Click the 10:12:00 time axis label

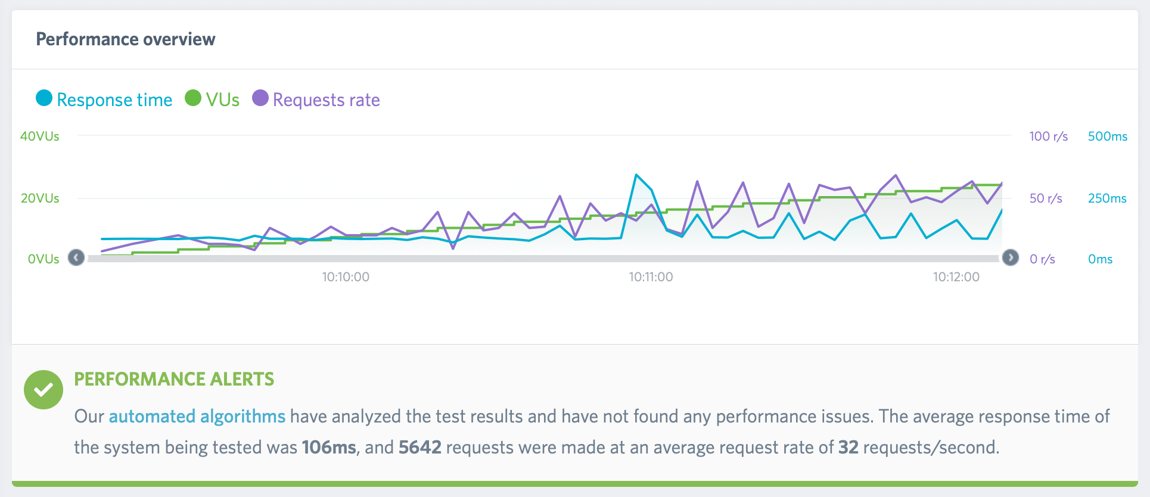(956, 277)
